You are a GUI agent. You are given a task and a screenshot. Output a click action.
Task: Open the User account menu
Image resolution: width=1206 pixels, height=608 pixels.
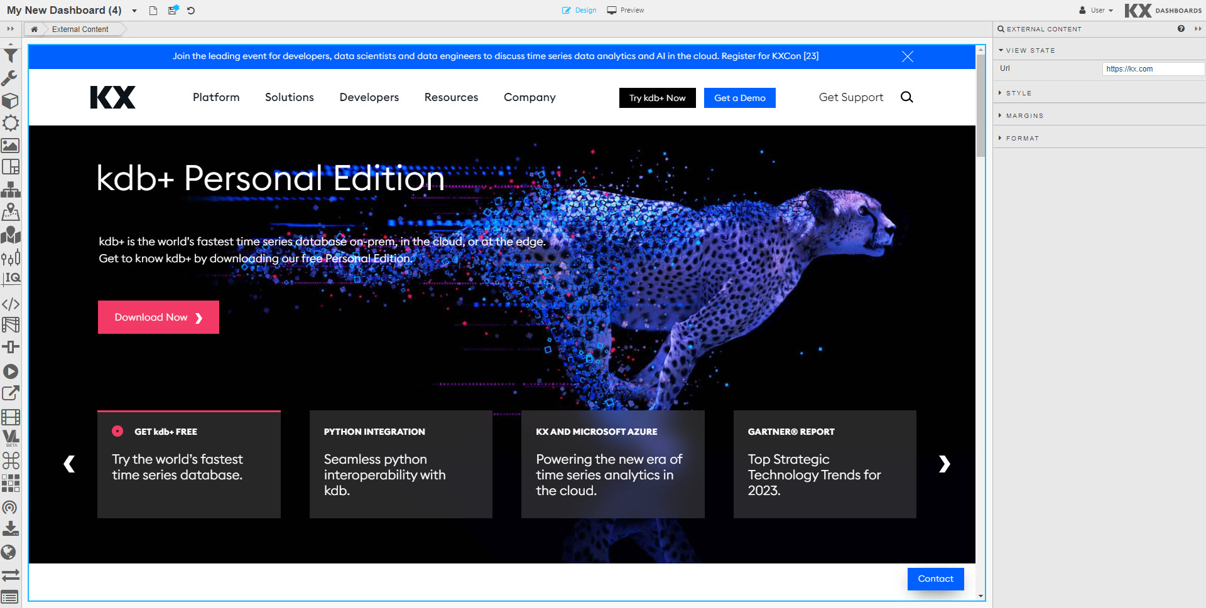(1096, 10)
